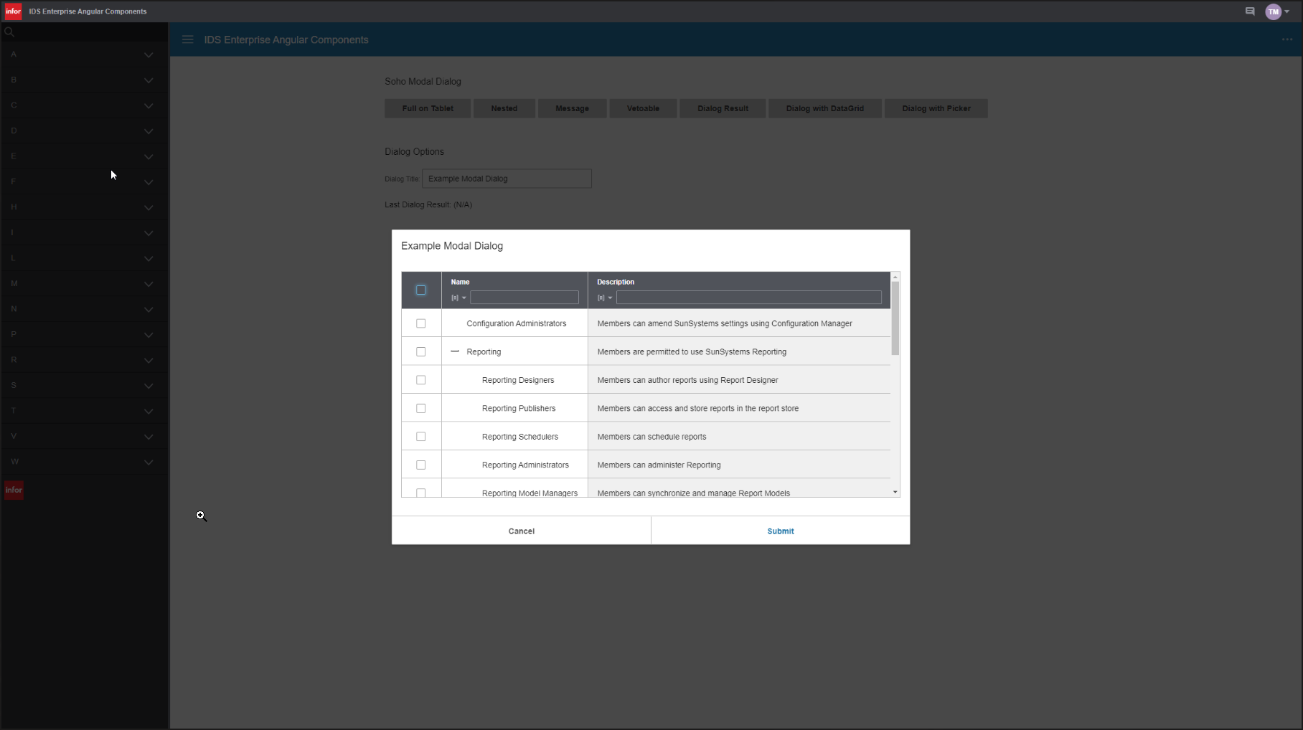This screenshot has width=1303, height=730.
Task: Select the Reporting Designers name cell
Action: pos(514,380)
